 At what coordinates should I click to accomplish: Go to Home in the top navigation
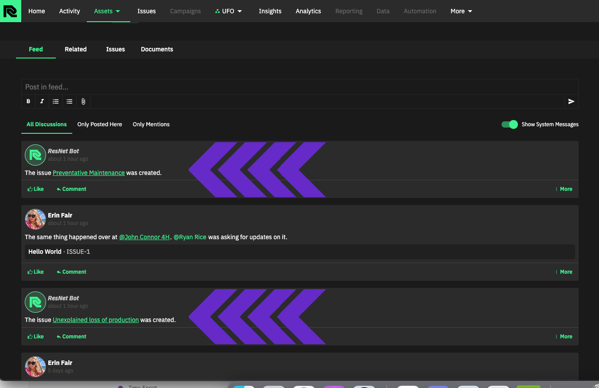(37, 11)
